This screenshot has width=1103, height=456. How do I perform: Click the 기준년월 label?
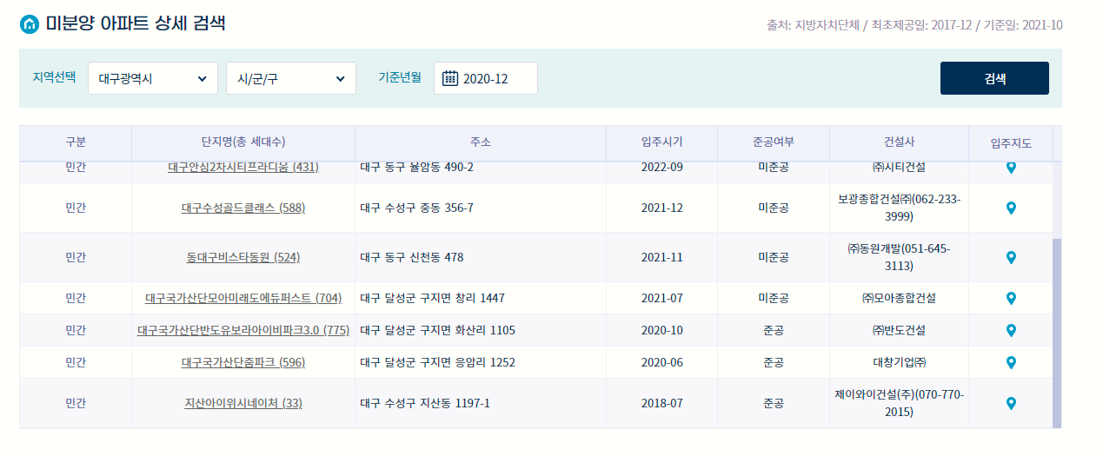click(400, 76)
